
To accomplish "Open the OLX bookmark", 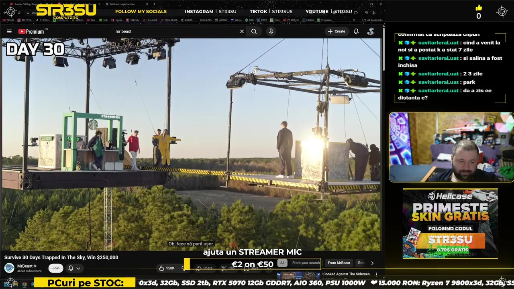I will (x=249, y=20).
